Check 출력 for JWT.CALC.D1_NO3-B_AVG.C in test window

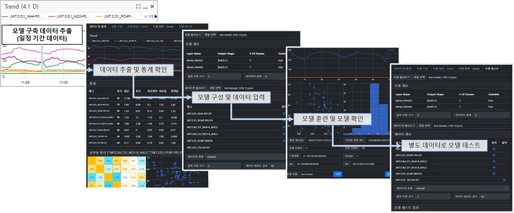[504, 167]
